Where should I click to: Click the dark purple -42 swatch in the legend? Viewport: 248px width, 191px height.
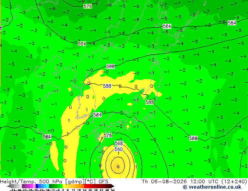[23, 186]
